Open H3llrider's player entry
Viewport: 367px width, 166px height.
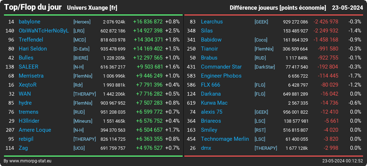tap(29, 121)
